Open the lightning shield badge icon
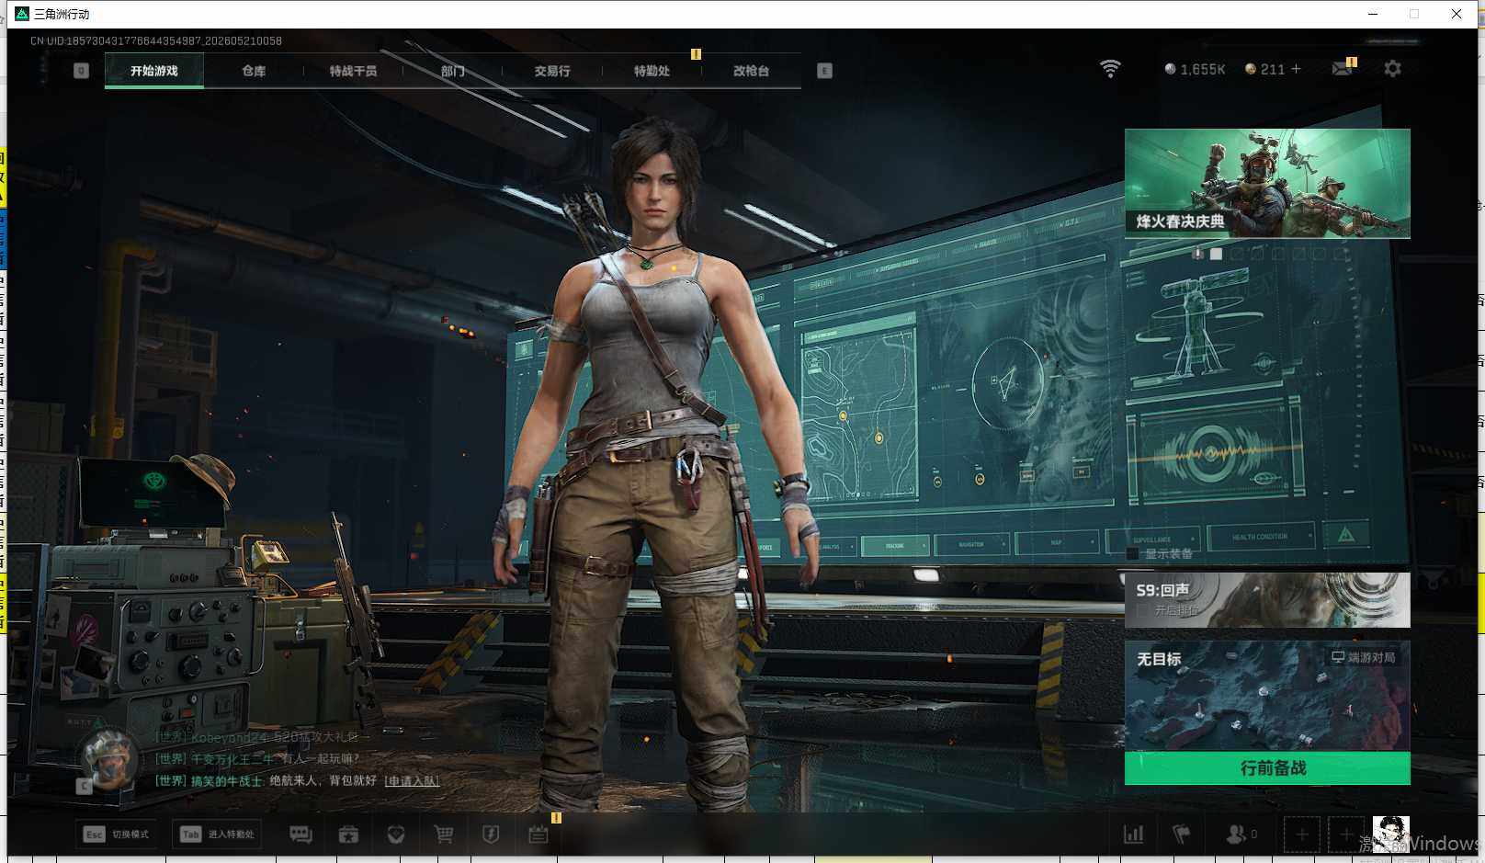The width and height of the screenshot is (1485, 863). tap(491, 835)
